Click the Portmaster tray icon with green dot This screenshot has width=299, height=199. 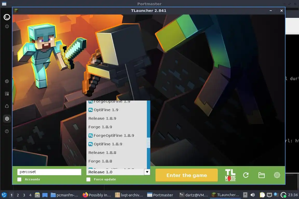coord(283,195)
